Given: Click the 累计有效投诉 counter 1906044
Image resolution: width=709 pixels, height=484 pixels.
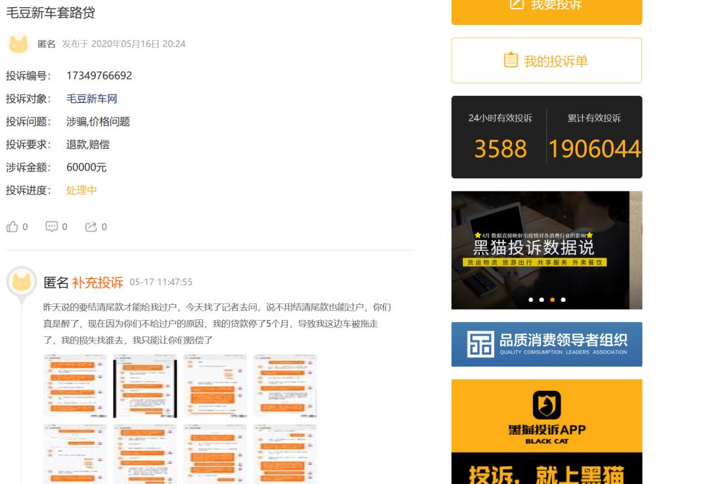Looking at the screenshot, I should (x=595, y=149).
